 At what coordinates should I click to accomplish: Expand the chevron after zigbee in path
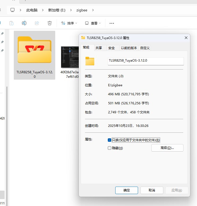click(x=93, y=10)
